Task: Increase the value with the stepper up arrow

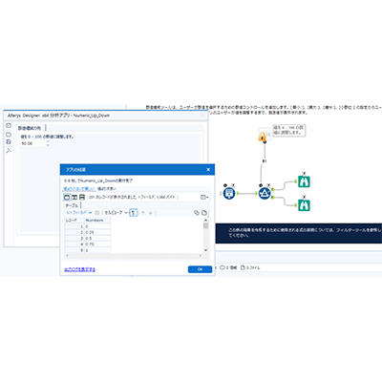Action: coord(48,141)
